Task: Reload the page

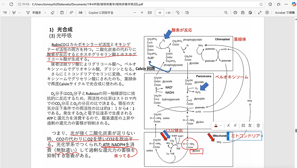Action: (11, 4)
